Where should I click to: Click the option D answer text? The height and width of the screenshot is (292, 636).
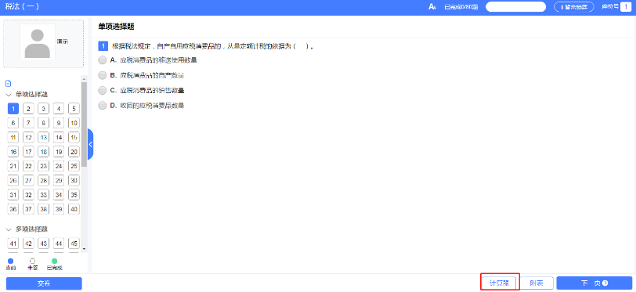[x=152, y=106]
